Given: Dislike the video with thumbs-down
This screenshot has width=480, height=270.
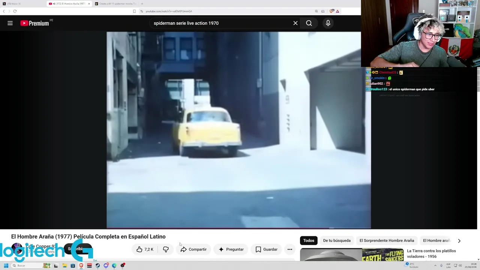Looking at the screenshot, I should (x=166, y=249).
